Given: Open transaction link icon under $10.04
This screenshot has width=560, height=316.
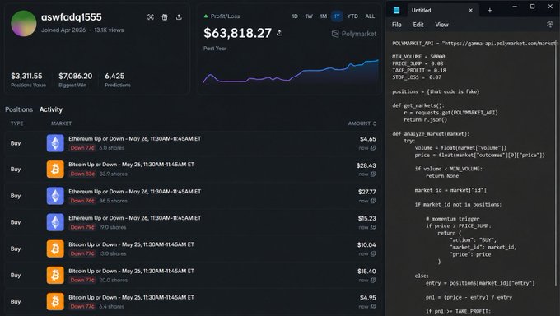Looking at the screenshot, I should tap(373, 254).
